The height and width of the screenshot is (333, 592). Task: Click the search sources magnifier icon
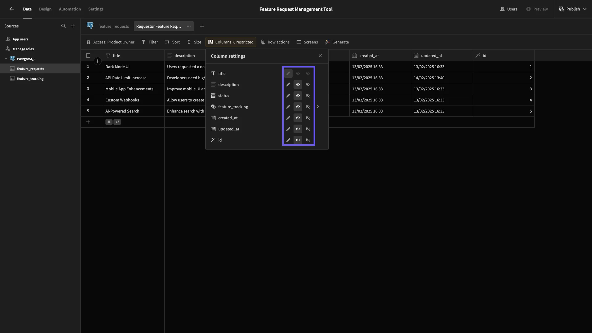63,26
